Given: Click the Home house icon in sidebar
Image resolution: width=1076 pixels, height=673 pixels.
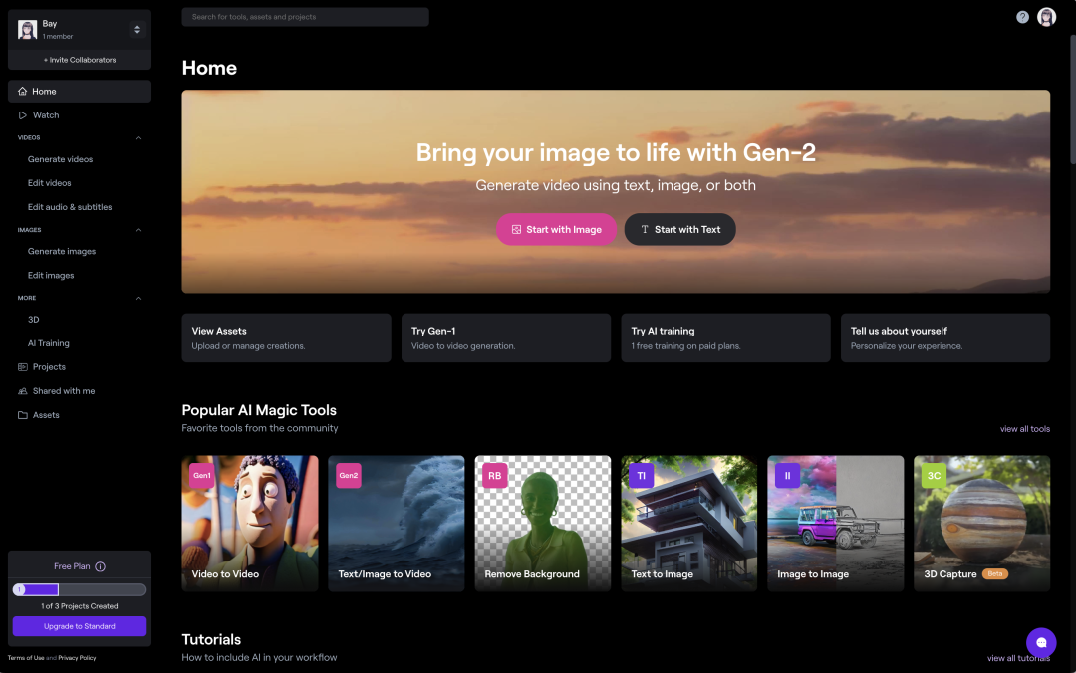Looking at the screenshot, I should point(23,92).
